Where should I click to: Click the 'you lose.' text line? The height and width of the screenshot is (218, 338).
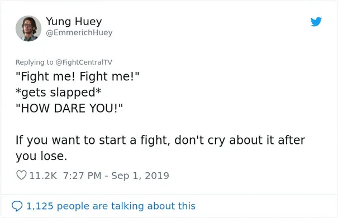pos(41,156)
